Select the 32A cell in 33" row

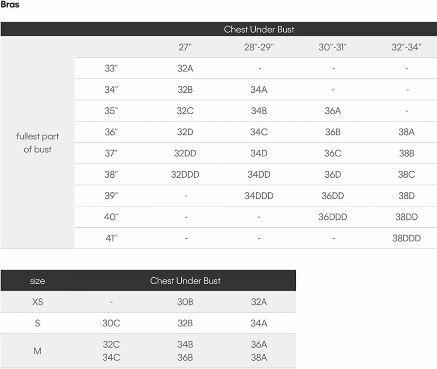185,68
